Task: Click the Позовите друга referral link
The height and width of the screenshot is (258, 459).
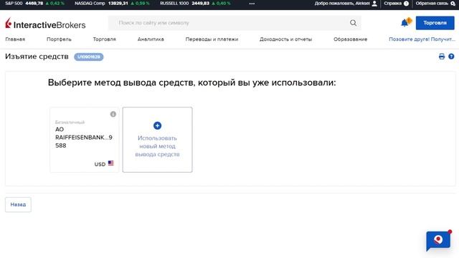Action: coord(422,39)
